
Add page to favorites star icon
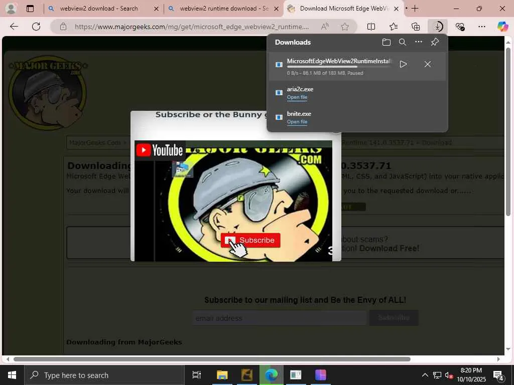344,27
